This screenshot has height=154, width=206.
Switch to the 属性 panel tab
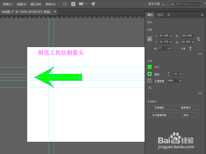pyautogui.click(x=150, y=15)
